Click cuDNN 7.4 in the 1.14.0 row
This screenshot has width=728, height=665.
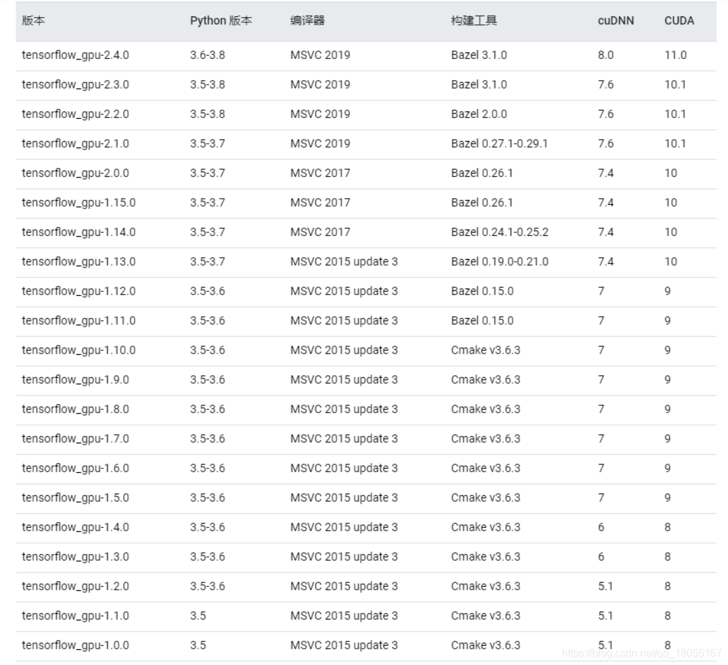point(605,232)
